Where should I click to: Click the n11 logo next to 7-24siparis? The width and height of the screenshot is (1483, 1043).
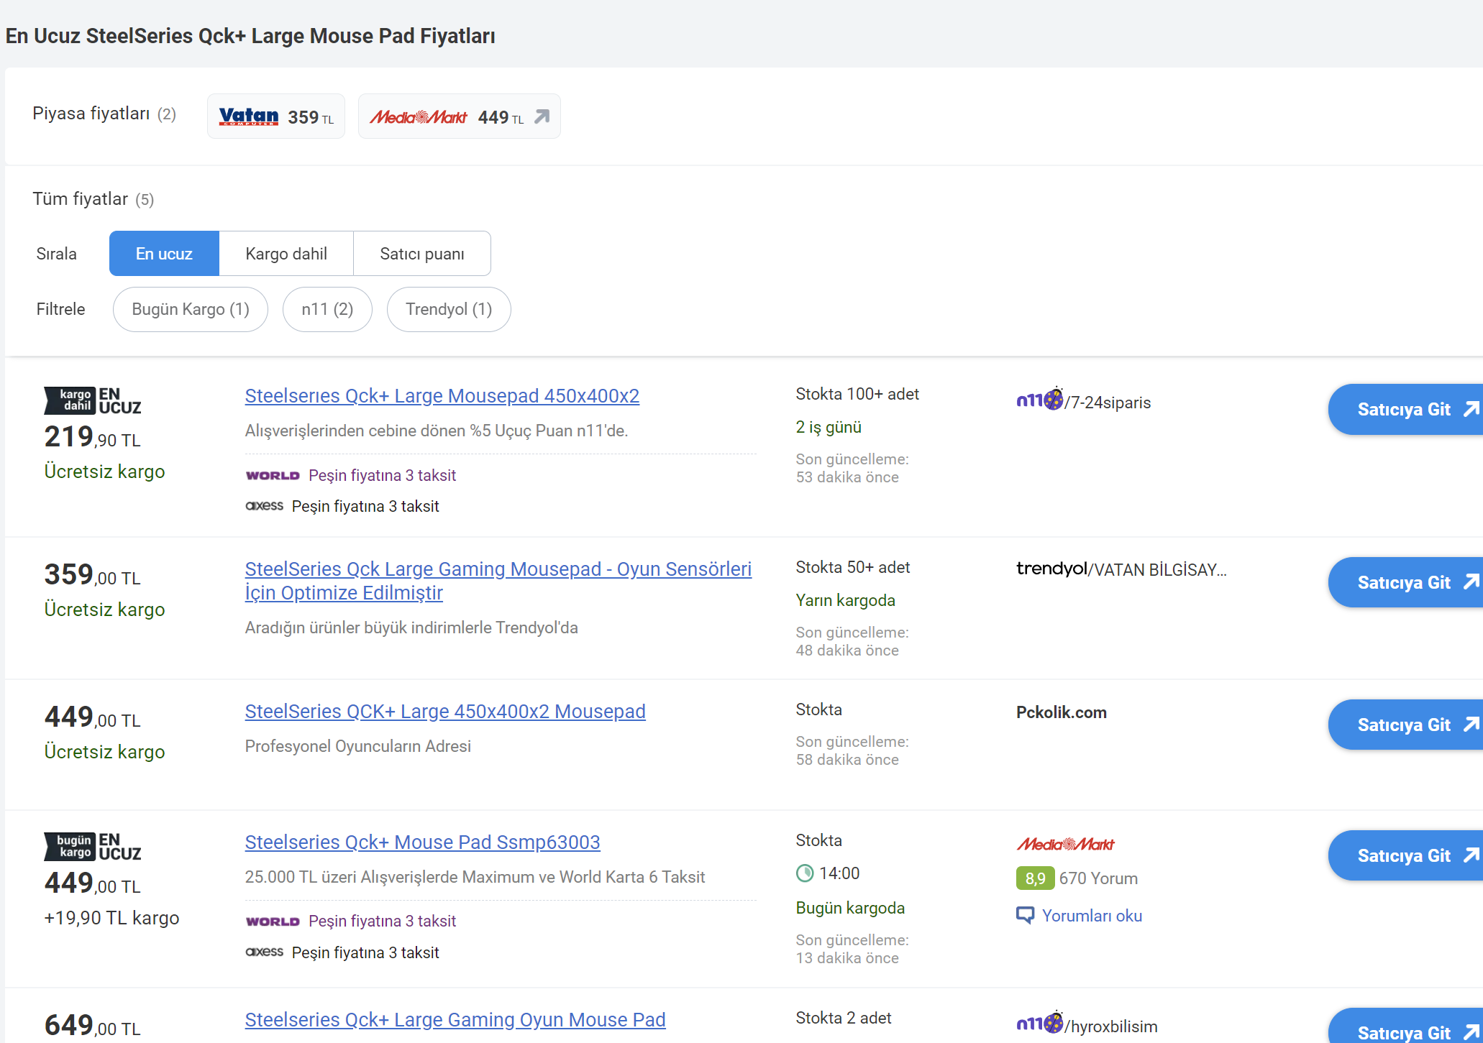[1040, 399]
